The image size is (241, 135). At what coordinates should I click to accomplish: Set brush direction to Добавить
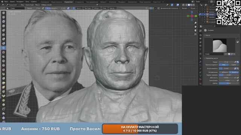pyautogui.click(x=224, y=72)
